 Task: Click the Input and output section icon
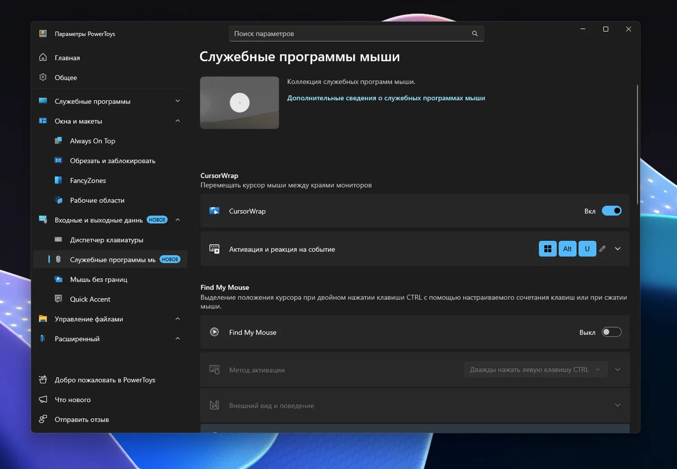(43, 220)
